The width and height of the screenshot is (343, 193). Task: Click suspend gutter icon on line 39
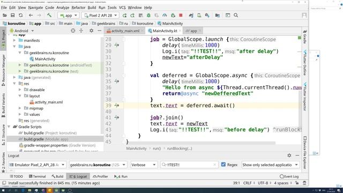[117, 106]
